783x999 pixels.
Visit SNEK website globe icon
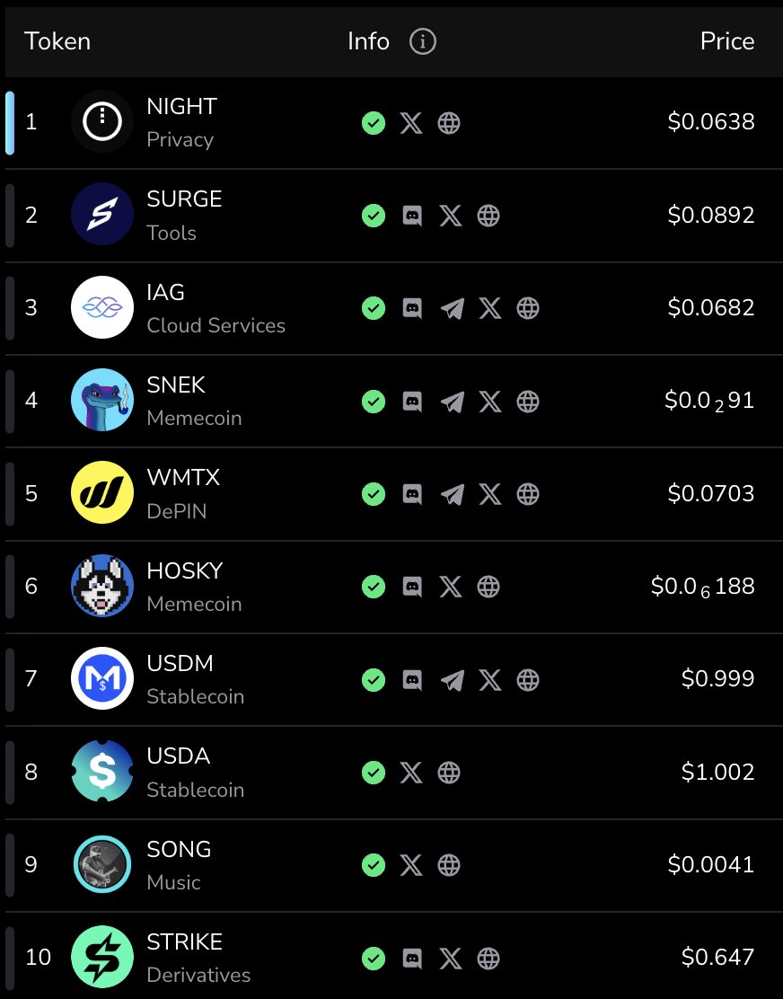click(x=528, y=402)
